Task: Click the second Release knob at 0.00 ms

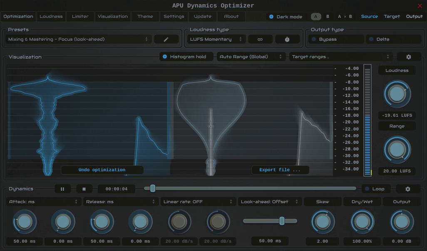Action: 141,222
